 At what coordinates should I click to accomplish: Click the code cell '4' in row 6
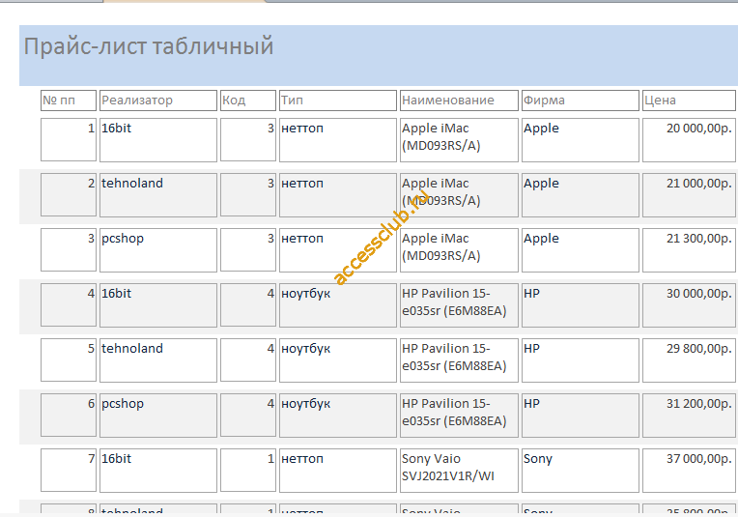tap(248, 416)
